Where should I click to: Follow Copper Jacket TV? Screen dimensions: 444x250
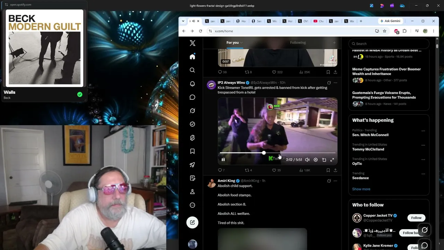pos(416,218)
